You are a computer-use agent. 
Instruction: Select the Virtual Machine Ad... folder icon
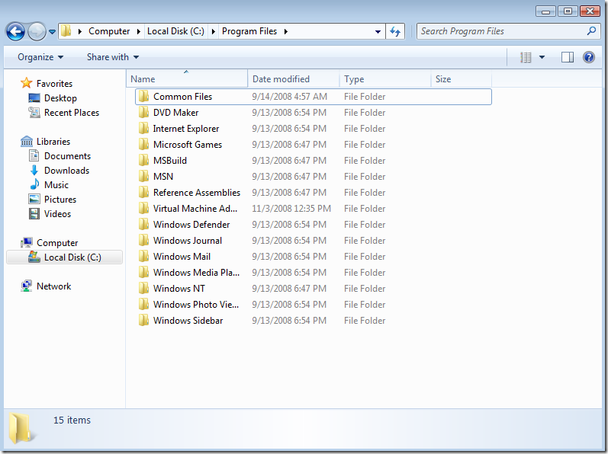tap(143, 208)
